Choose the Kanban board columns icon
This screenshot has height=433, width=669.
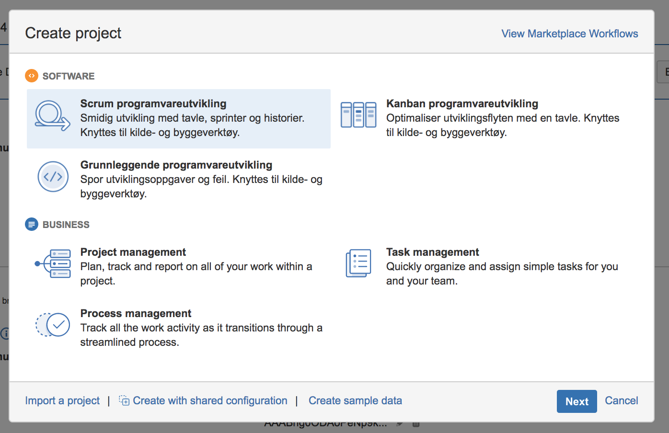pos(358,115)
